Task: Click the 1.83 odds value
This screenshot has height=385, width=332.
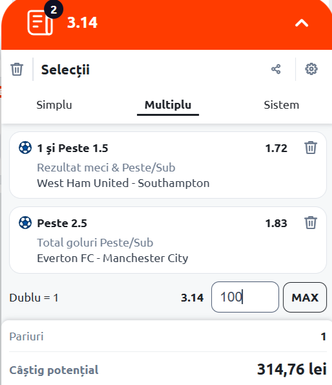Action: (276, 223)
